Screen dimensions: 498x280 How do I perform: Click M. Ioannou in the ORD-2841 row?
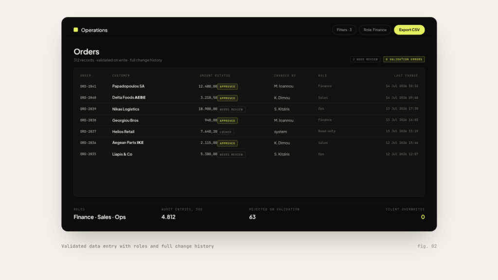(284, 87)
